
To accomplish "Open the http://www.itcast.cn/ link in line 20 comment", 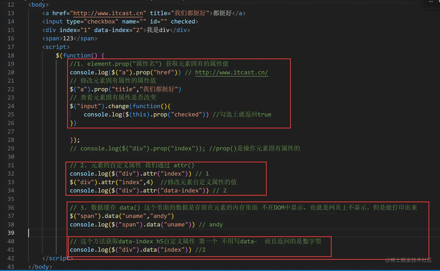I will pos(231,72).
